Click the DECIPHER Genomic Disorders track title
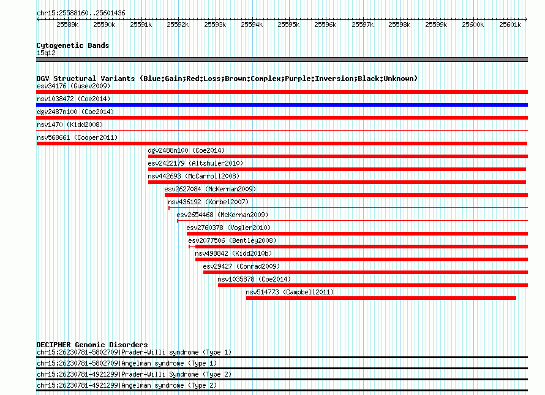This screenshot has width=545, height=395. pyautogui.click(x=92, y=345)
